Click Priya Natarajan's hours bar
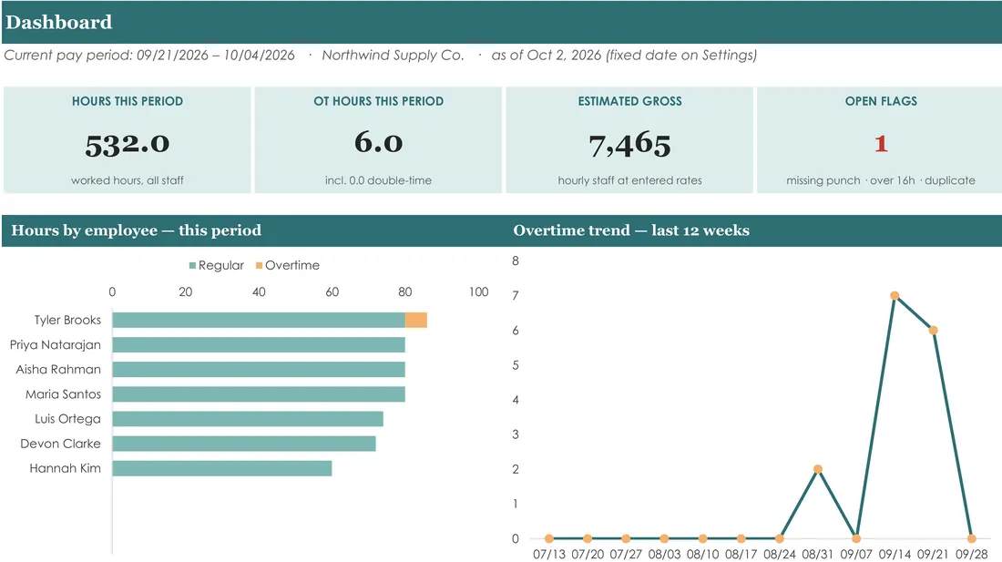This screenshot has width=1002, height=562. coord(259,345)
